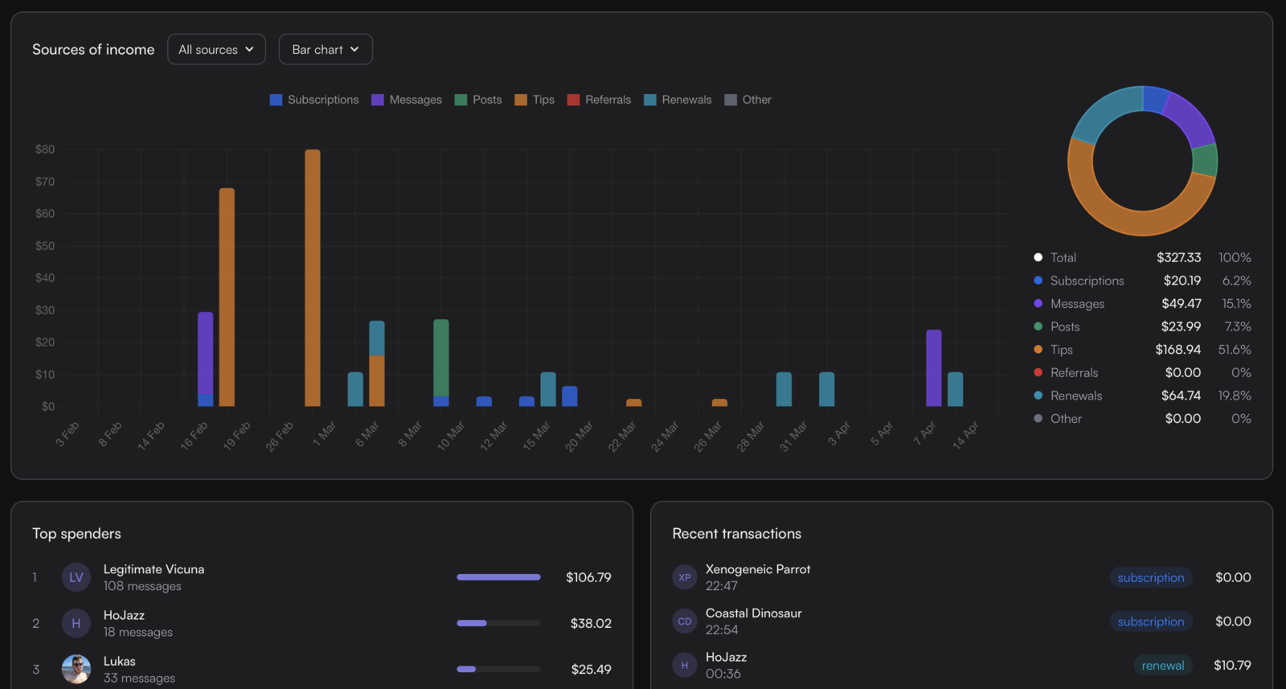Click the 108 messages label

[x=142, y=586]
